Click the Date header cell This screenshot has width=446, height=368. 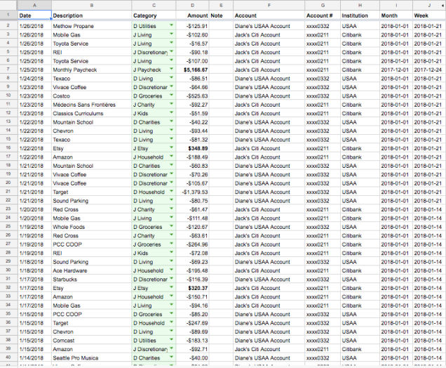coord(34,15)
